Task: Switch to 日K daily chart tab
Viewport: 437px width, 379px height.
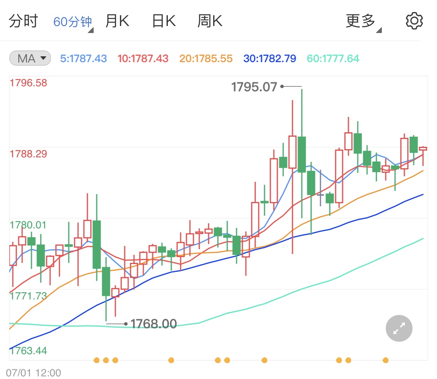Action: point(164,21)
